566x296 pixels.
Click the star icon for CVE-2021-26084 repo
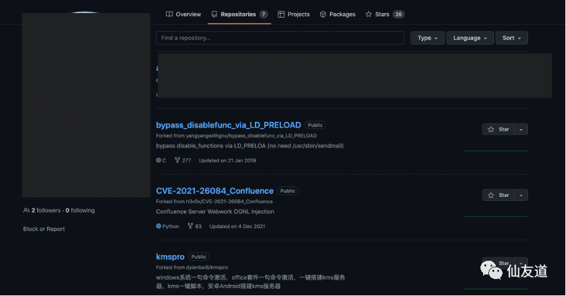click(491, 195)
